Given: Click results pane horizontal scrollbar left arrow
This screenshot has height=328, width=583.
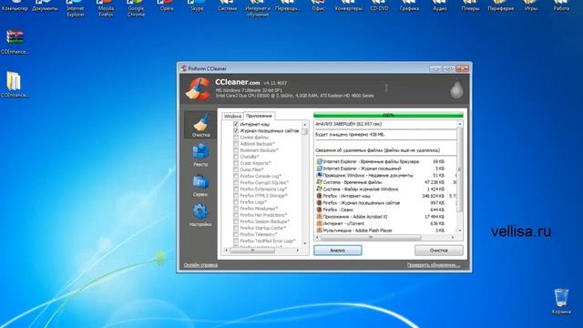Looking at the screenshot, I should (317, 237).
